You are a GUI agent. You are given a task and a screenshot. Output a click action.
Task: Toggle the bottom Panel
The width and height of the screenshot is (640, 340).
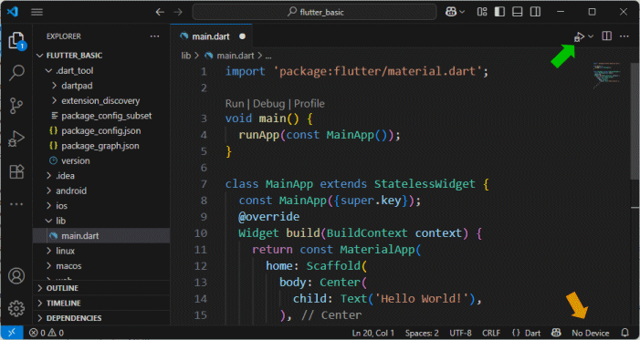(518, 12)
